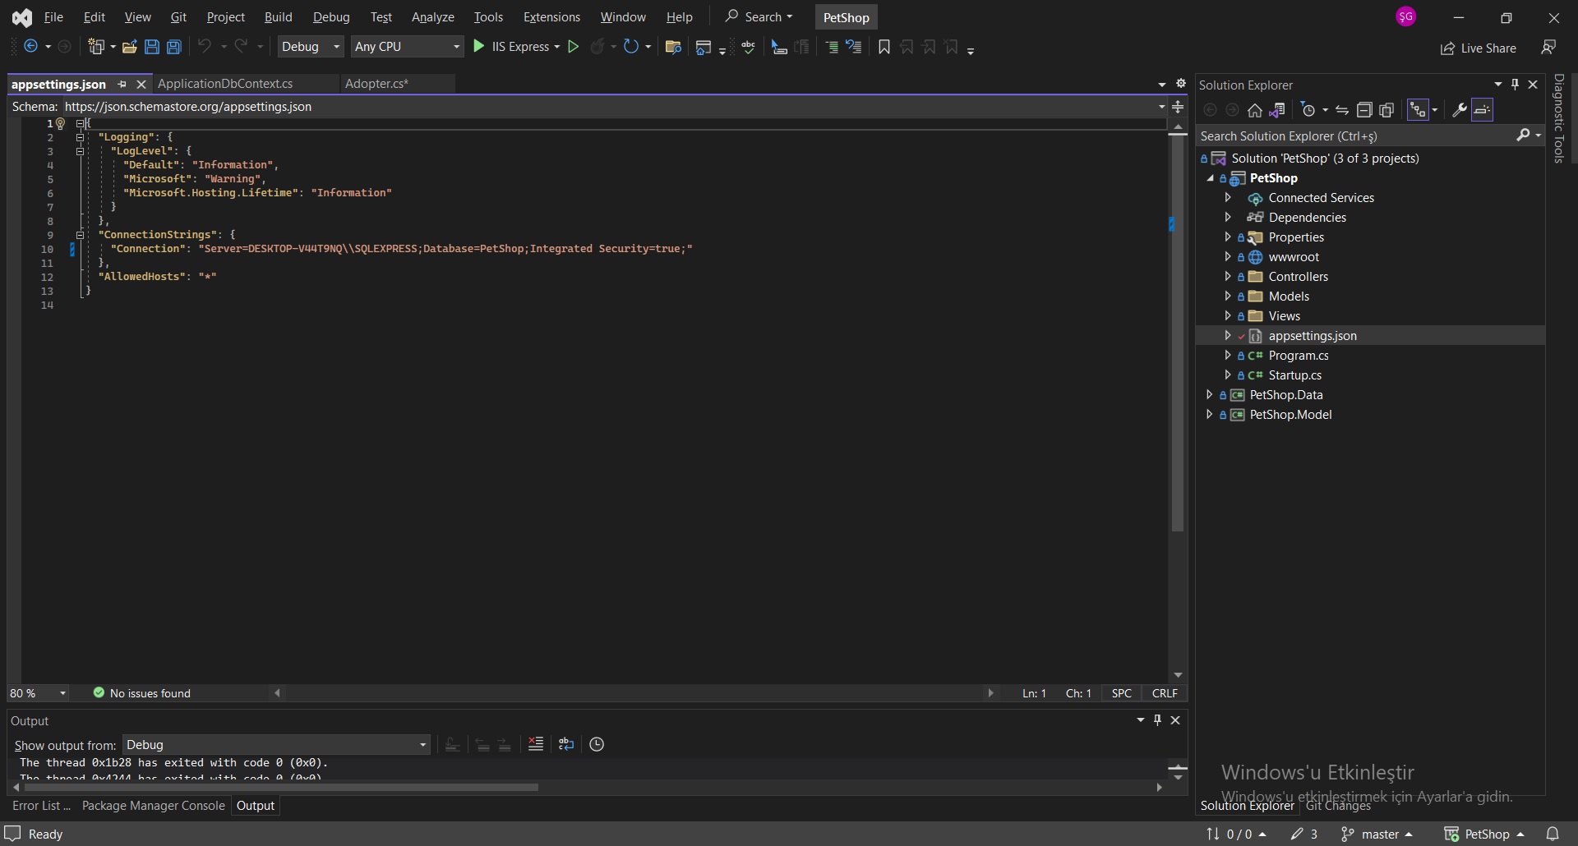This screenshot has height=846, width=1578.
Task: Click the No issues found indicator
Action: pyautogui.click(x=142, y=693)
